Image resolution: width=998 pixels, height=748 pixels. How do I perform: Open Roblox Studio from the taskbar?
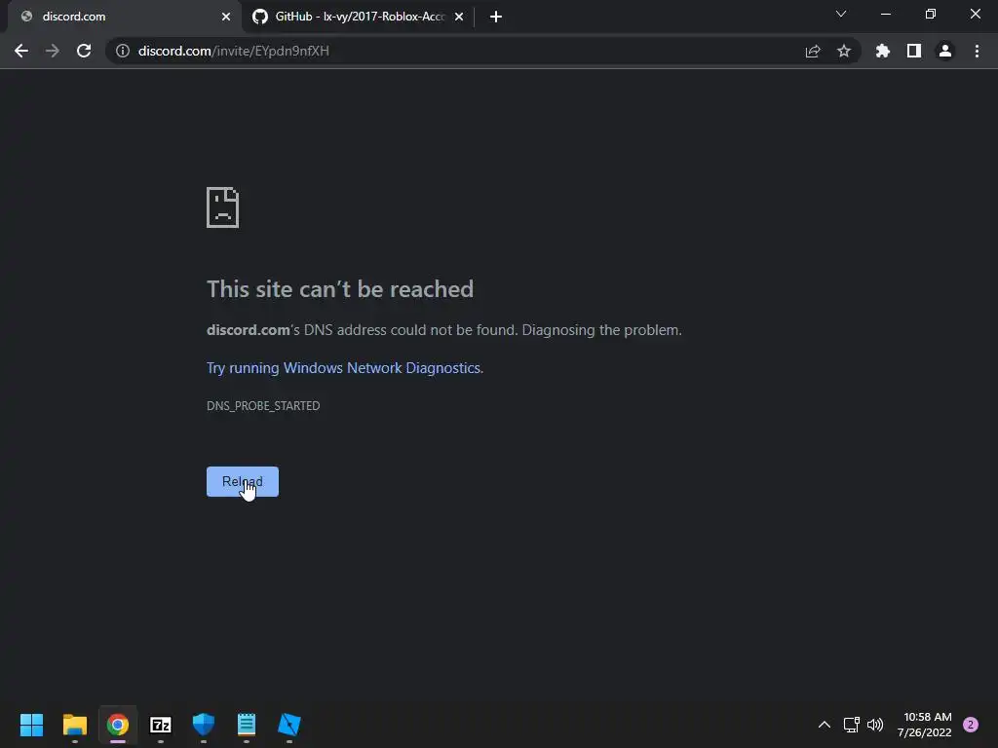[x=288, y=725]
